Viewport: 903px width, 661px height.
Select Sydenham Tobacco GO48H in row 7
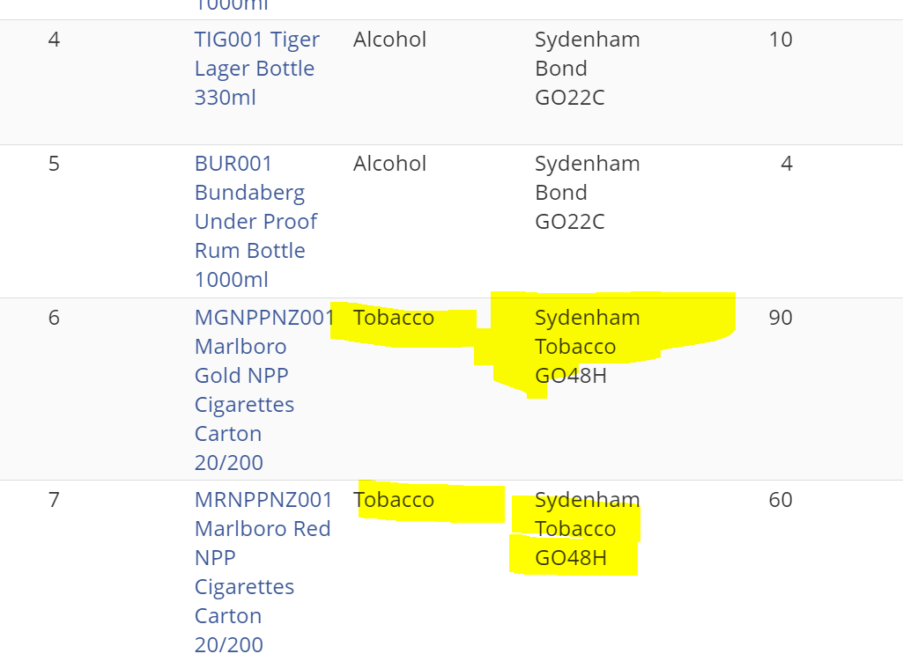(588, 529)
